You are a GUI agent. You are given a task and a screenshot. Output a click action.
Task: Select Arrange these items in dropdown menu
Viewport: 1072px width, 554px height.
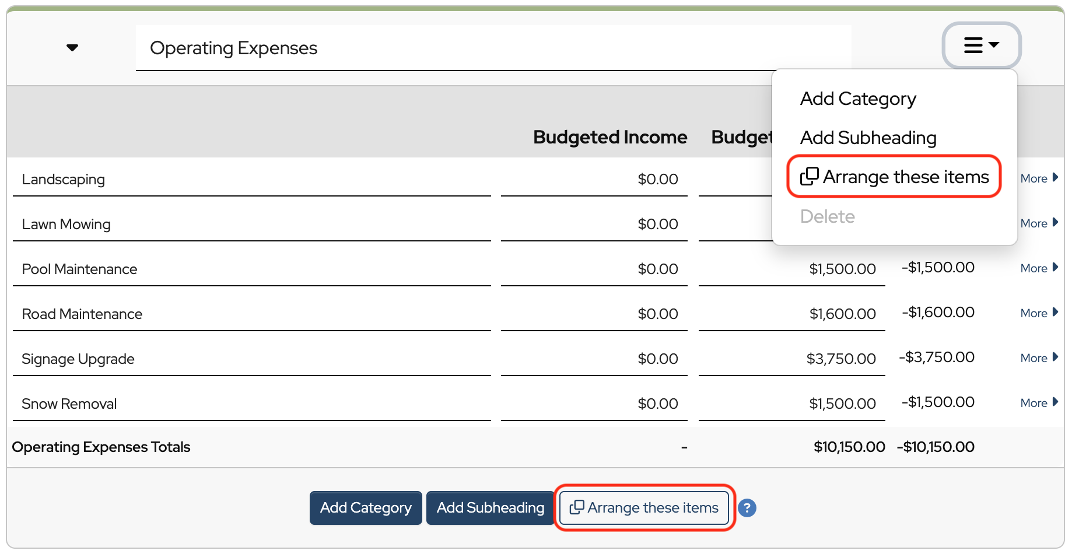[x=894, y=177]
